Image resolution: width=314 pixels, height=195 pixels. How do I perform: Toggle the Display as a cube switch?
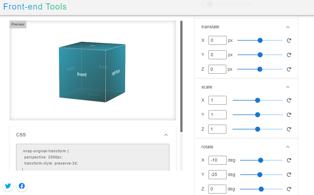(x=207, y=4)
